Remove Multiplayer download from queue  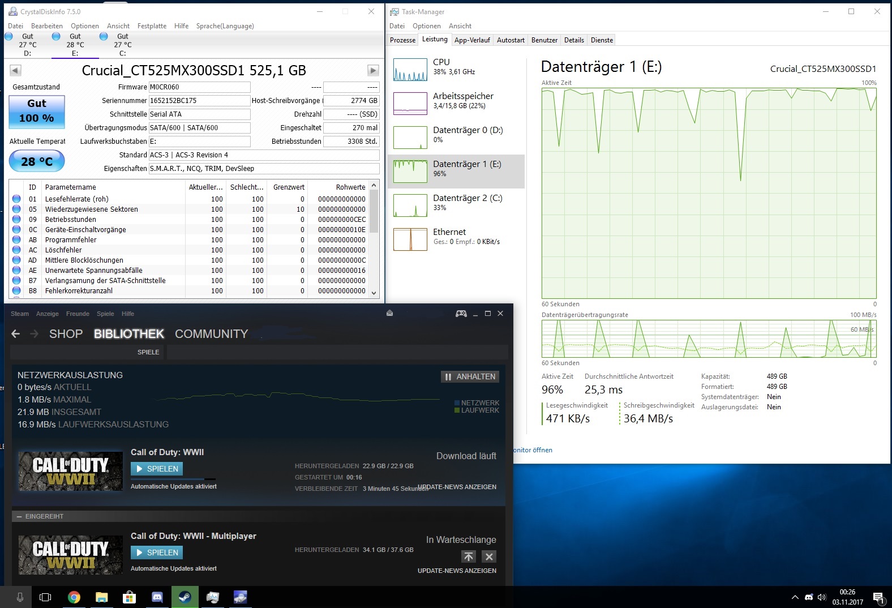click(489, 556)
